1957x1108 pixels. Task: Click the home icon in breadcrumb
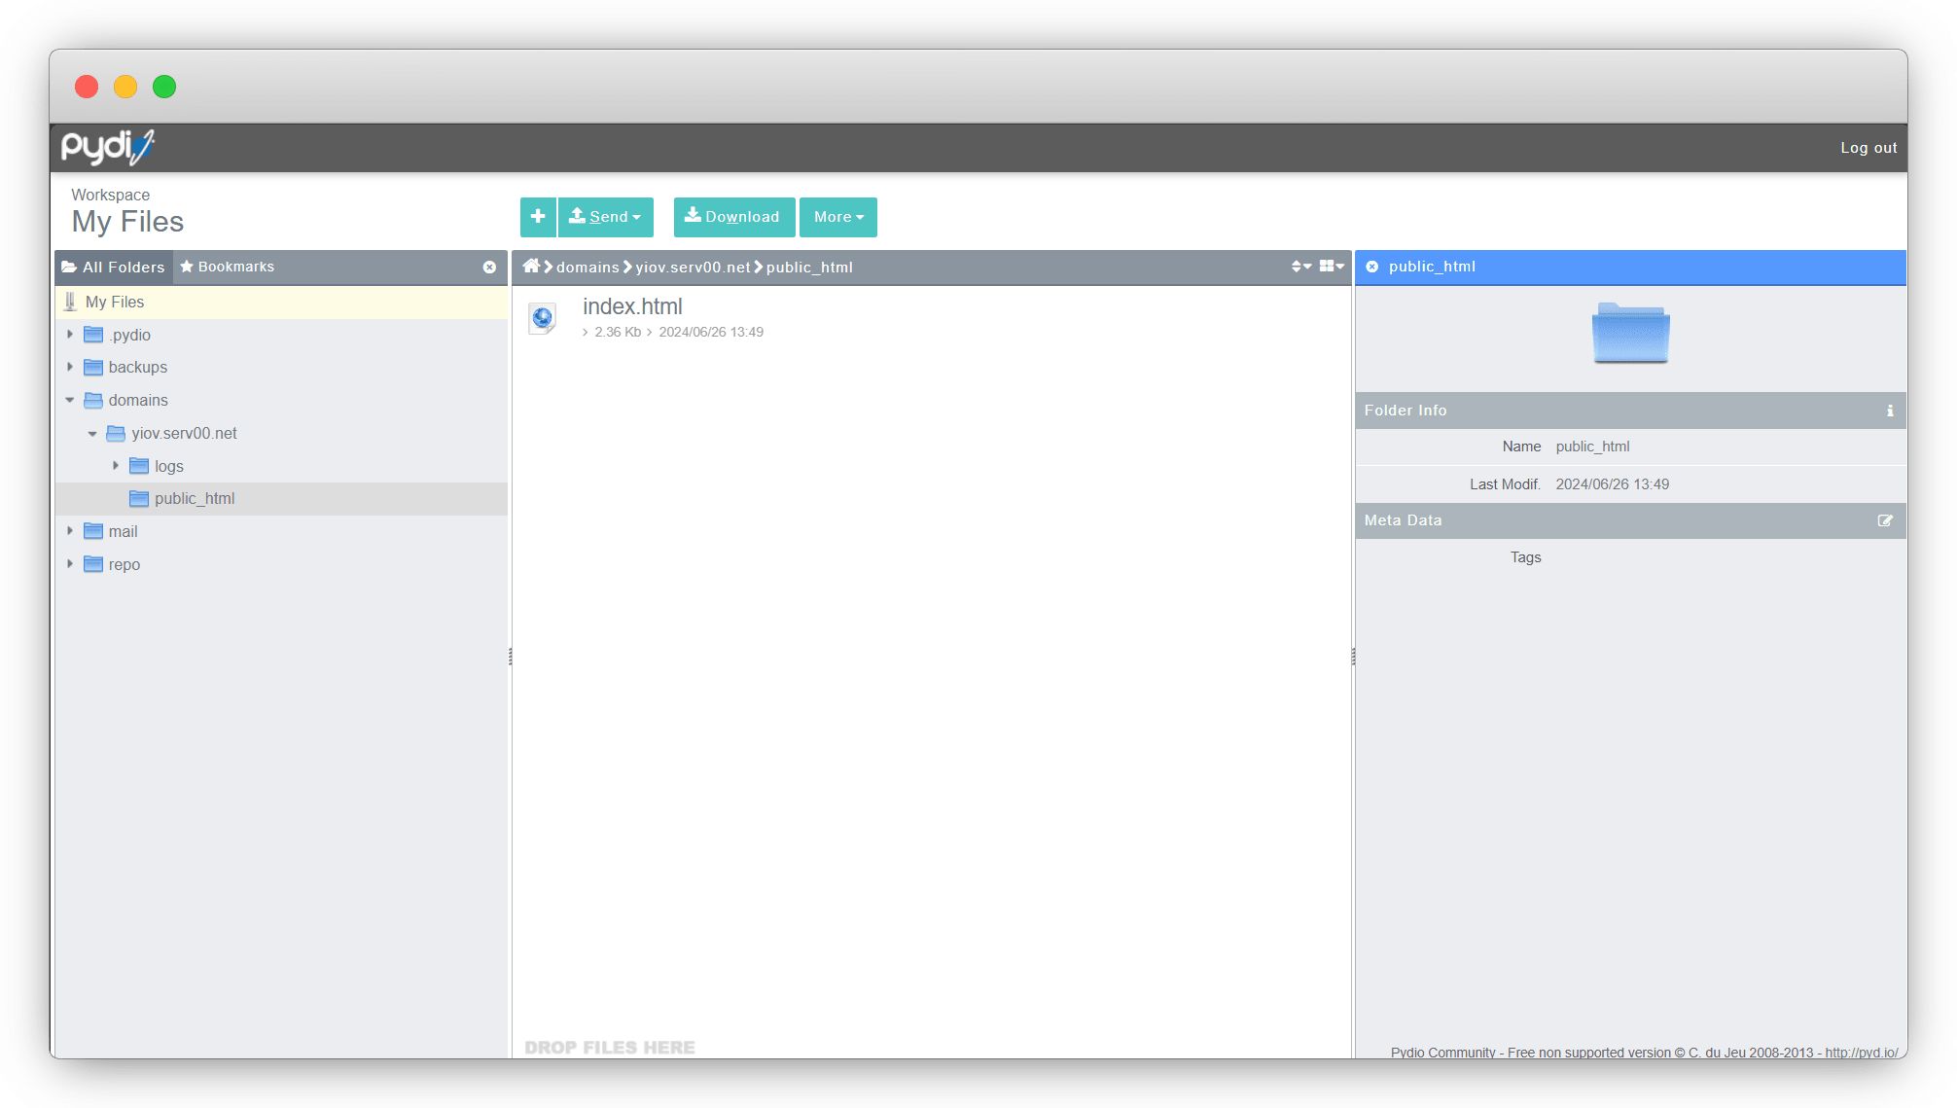(531, 267)
